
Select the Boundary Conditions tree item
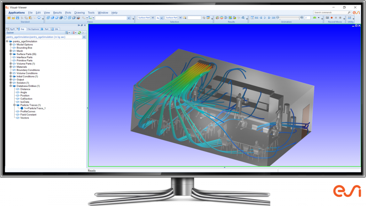pos(28,70)
